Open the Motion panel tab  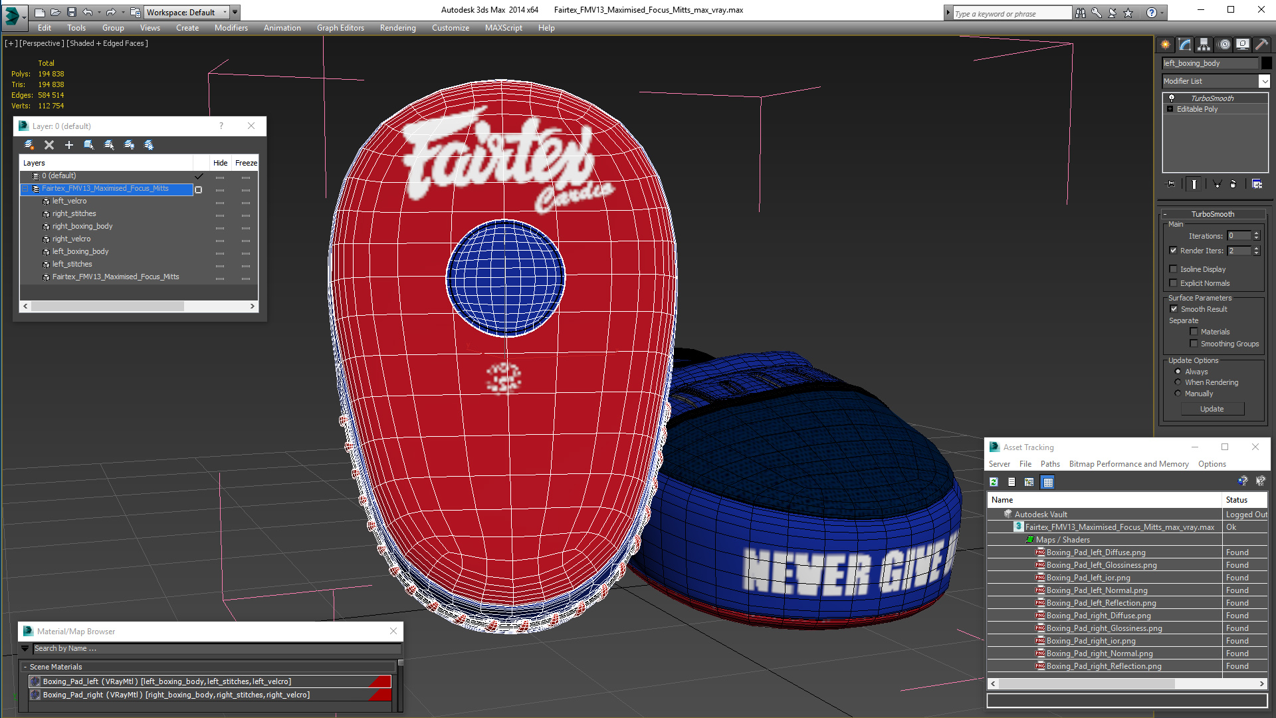1223,45
